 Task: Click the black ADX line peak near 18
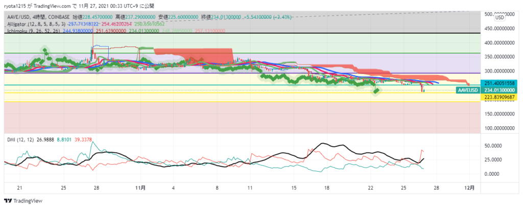click(x=323, y=144)
